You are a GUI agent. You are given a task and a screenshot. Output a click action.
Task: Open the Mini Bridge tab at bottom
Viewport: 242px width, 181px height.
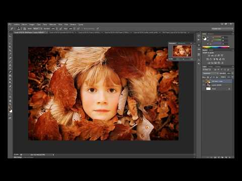click(x=18, y=157)
